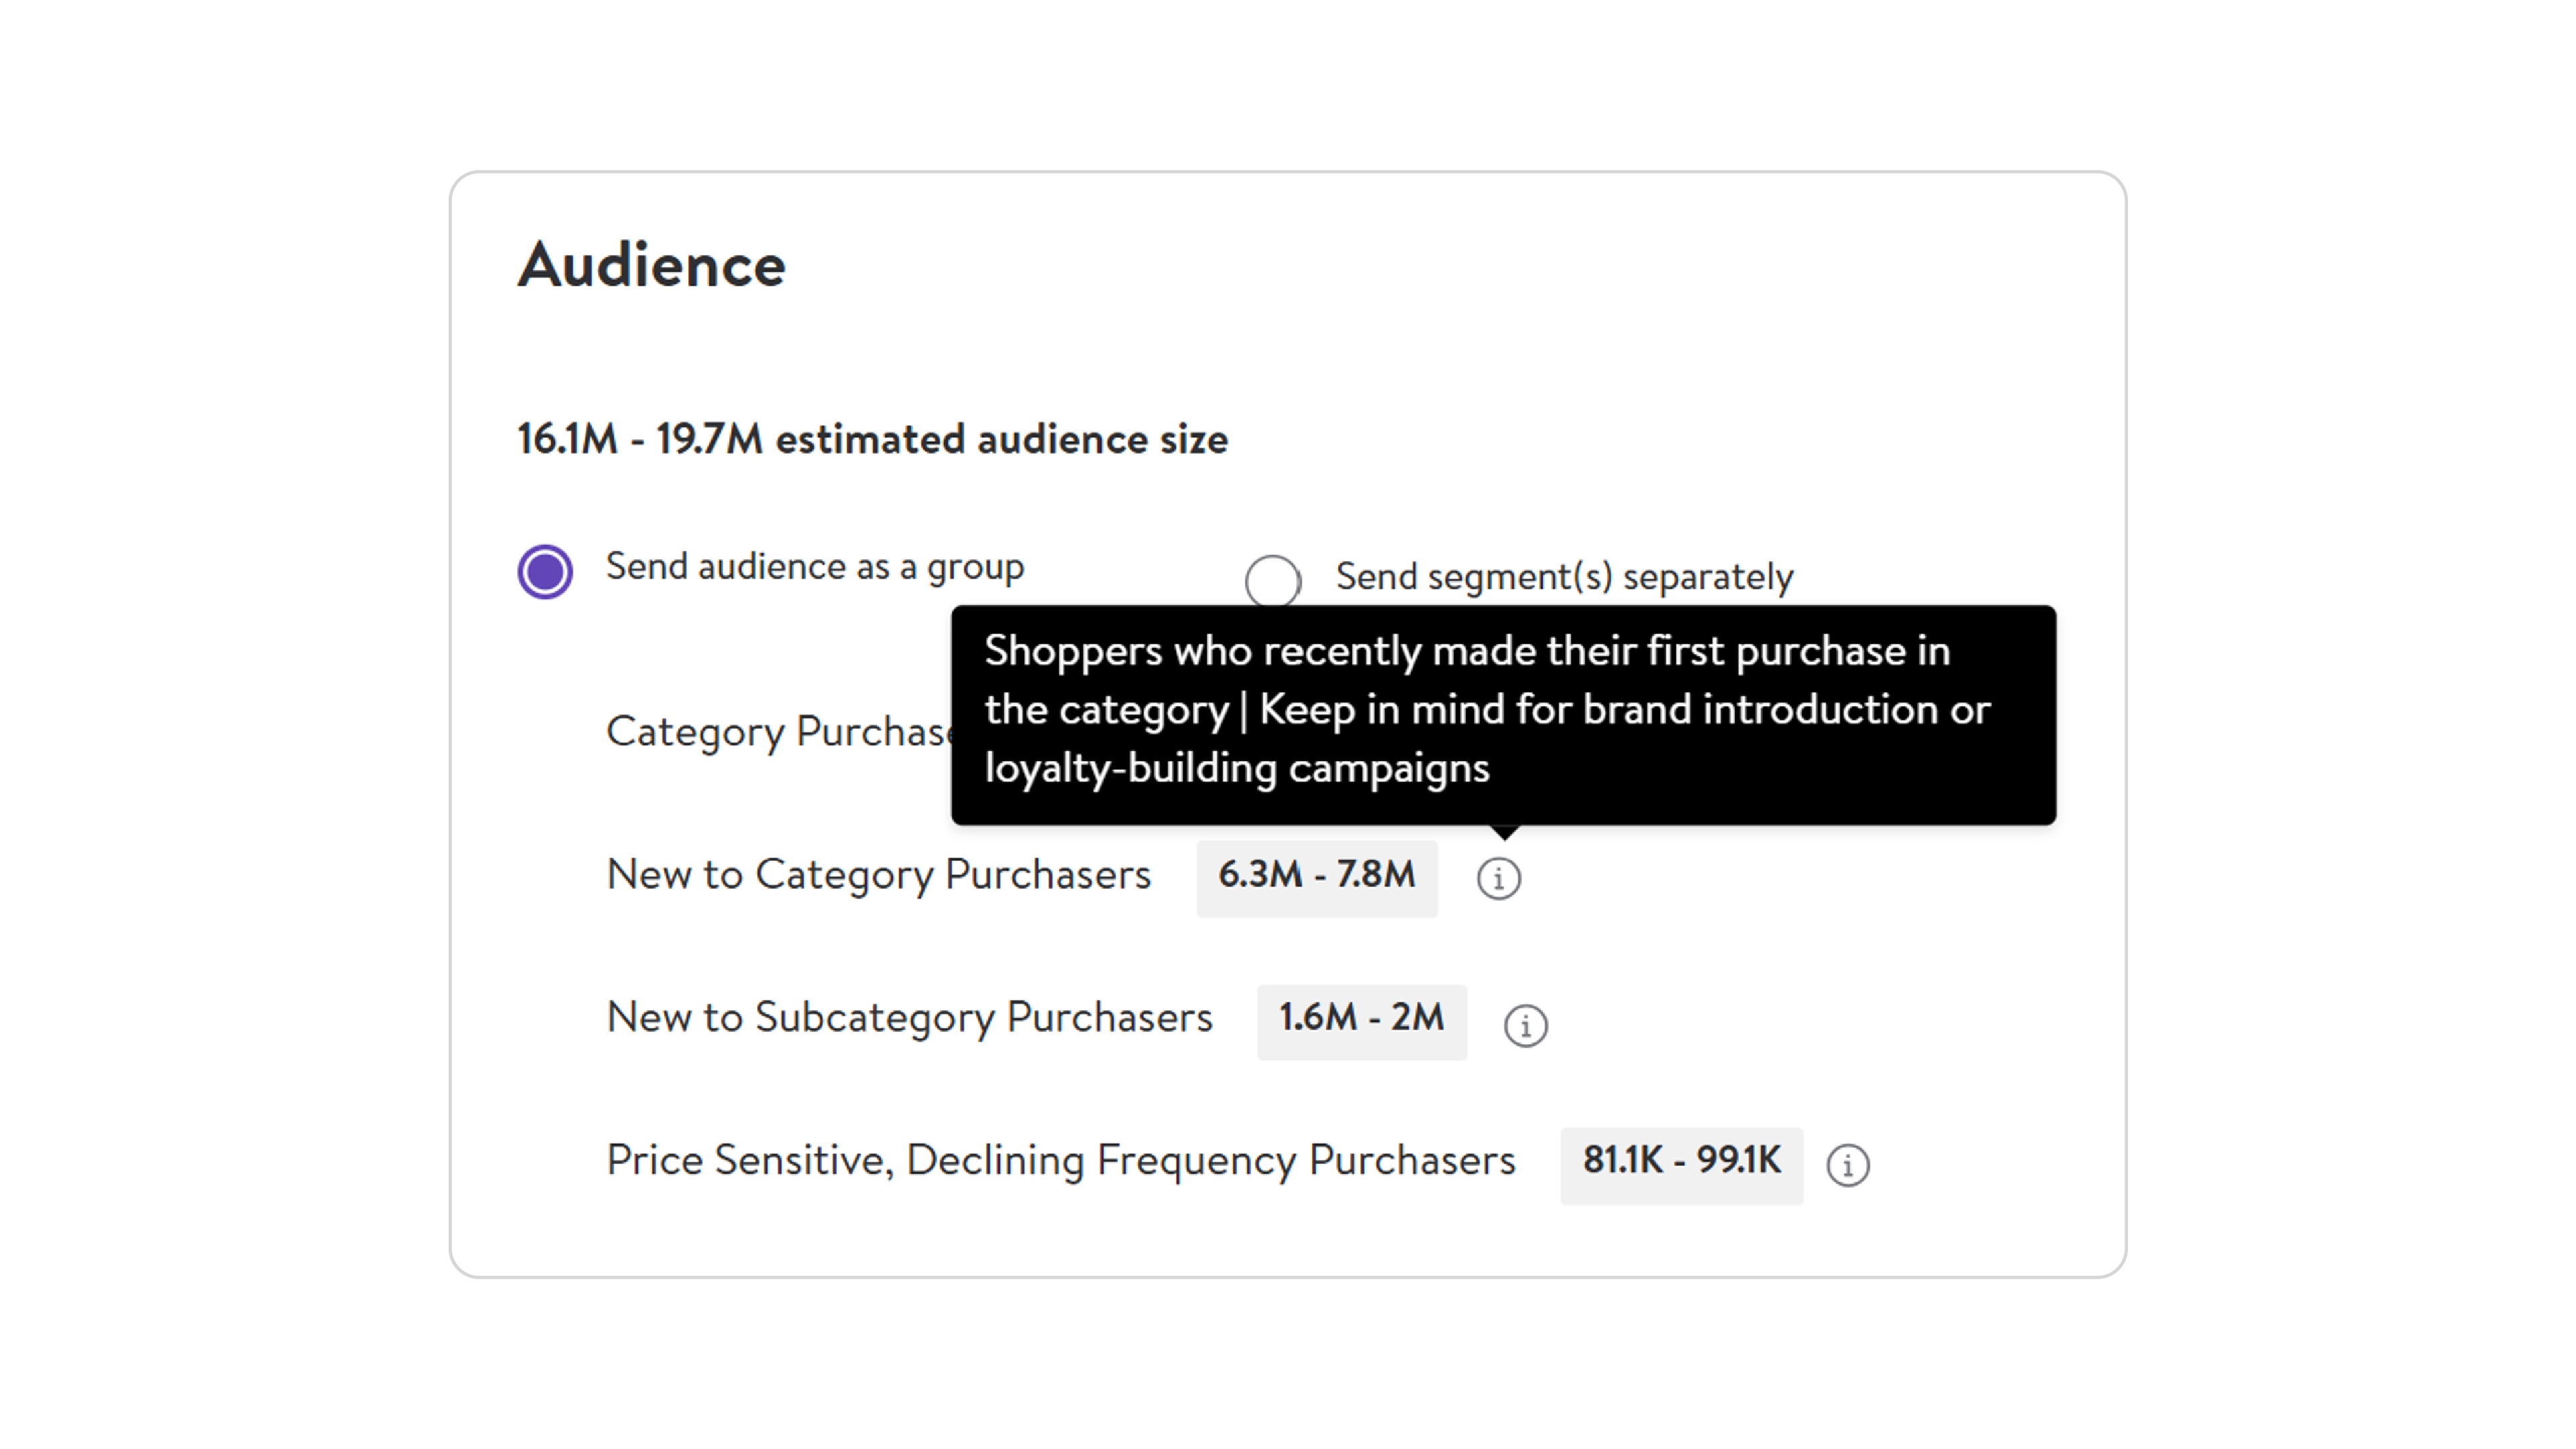This screenshot has height=1449, width=2576.
Task: Click the Price Sensitive, Declining Frequency Purchasers label
Action: click(1061, 1162)
